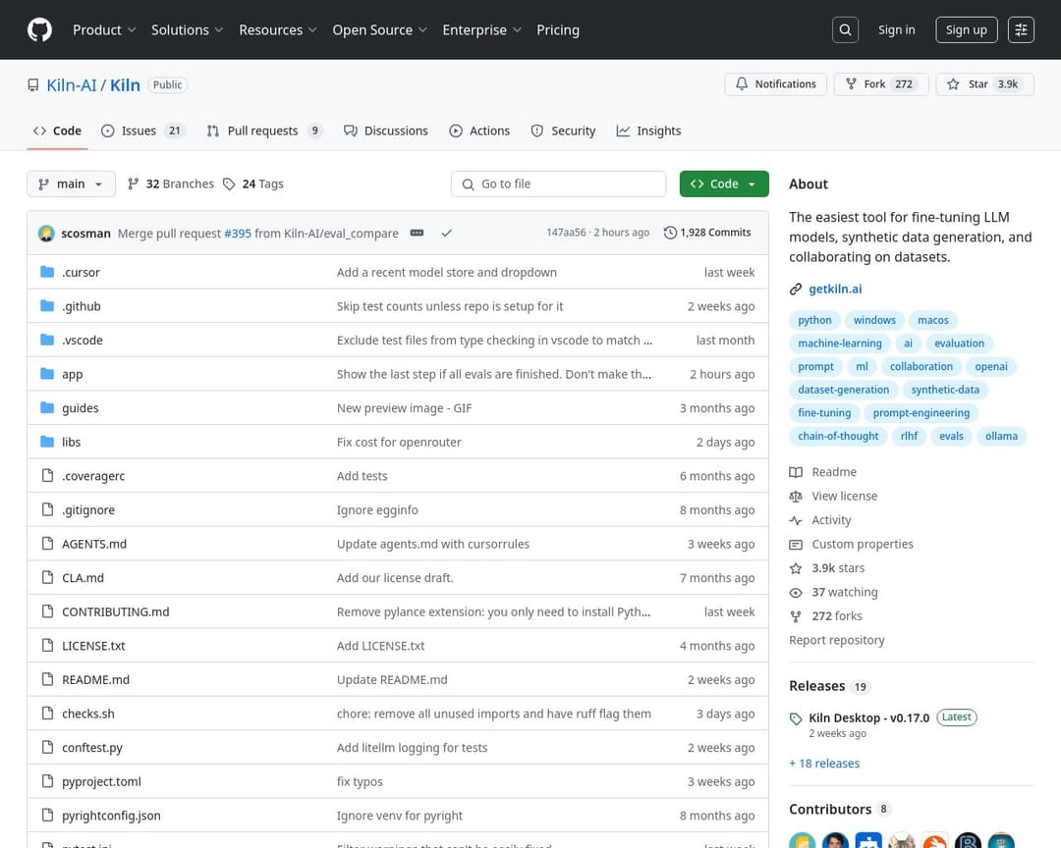Click the Readme book icon in About
1061x848 pixels.
point(796,472)
